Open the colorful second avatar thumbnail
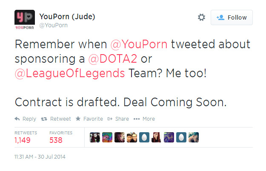Image resolution: width=266 pixels, height=171 pixels. [107, 137]
